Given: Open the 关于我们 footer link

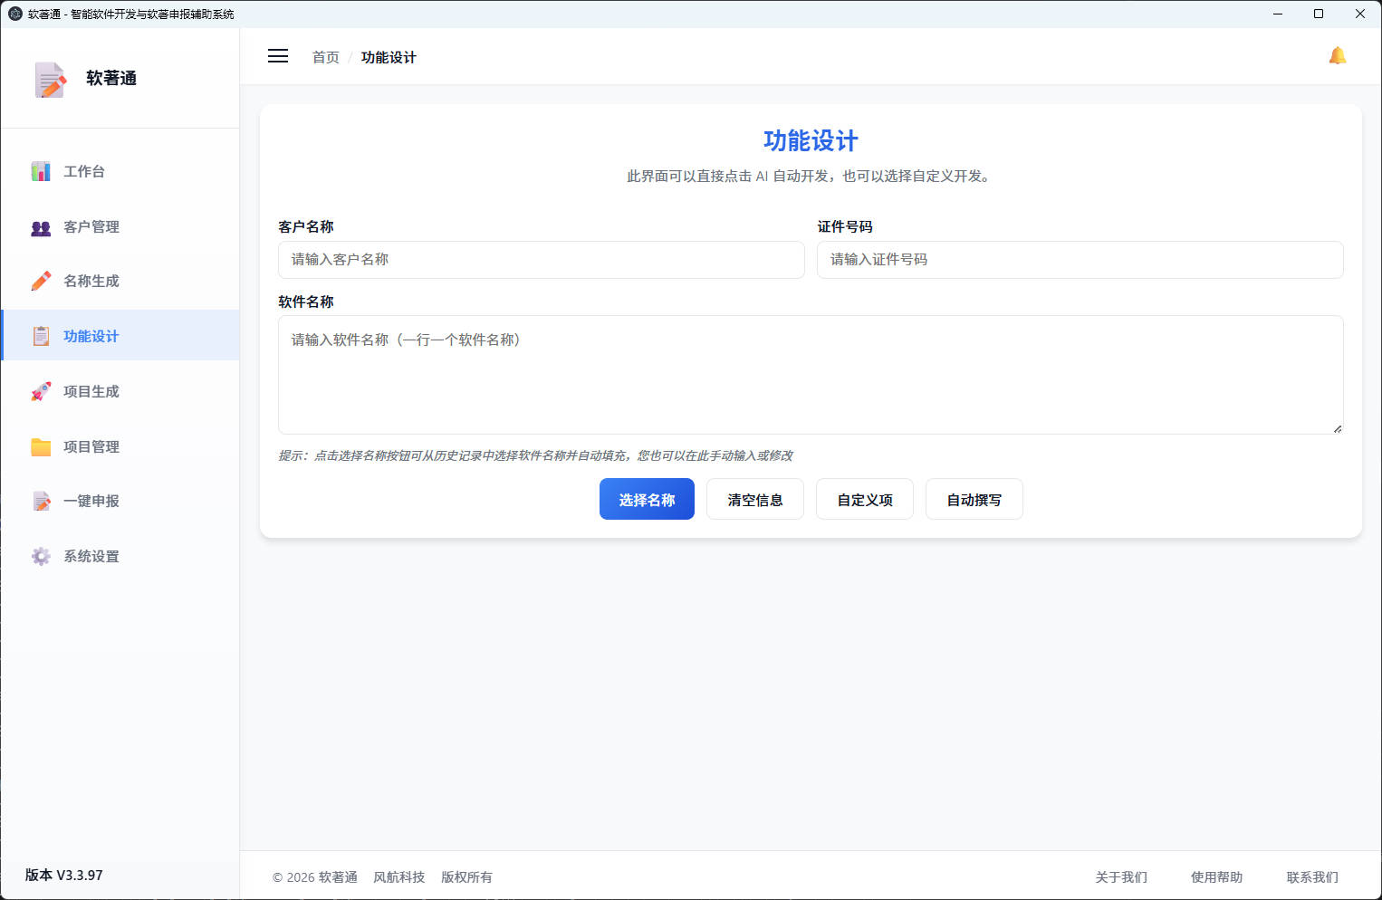Looking at the screenshot, I should click(1121, 876).
